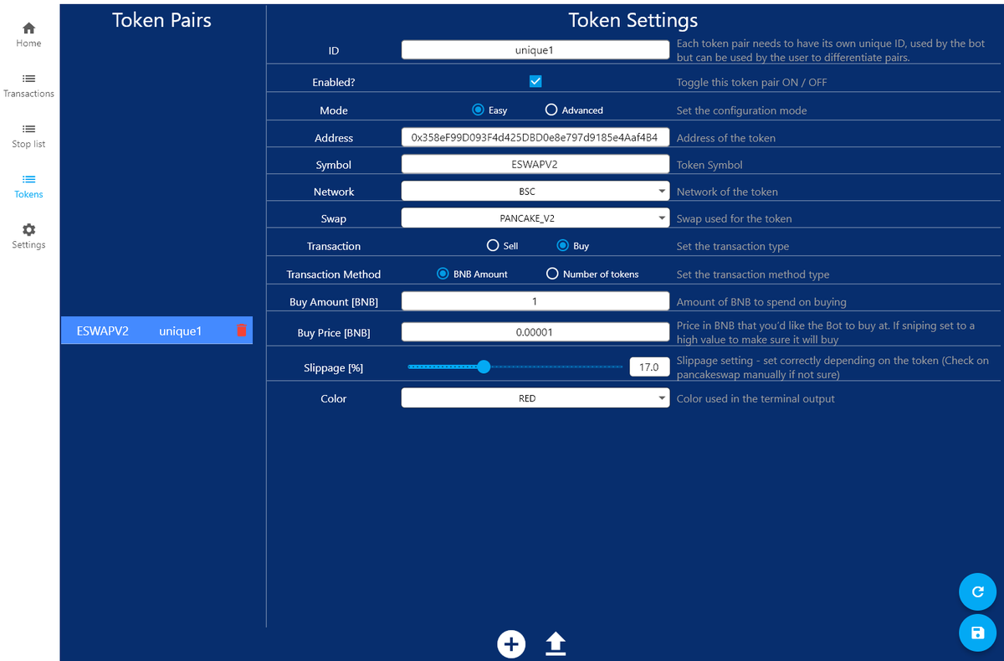1004x661 pixels.
Task: Select the ESWAPV2 unique1 token pair
Action: (157, 330)
